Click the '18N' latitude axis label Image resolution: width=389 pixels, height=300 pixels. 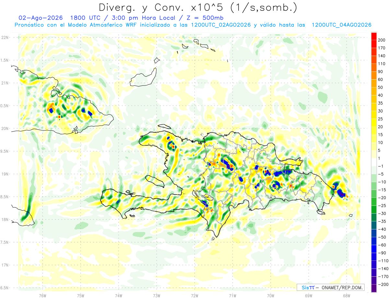5,220
